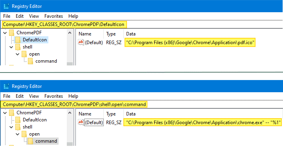Click tree scrollbar up arrow in top window

click(x=70, y=33)
